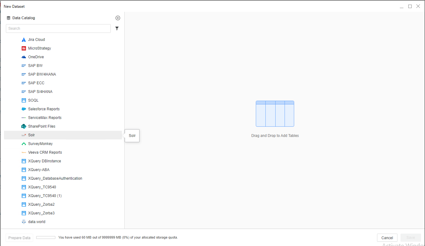The height and width of the screenshot is (246, 425).
Task: Select the MicroStrategy data source
Action: 63,48
